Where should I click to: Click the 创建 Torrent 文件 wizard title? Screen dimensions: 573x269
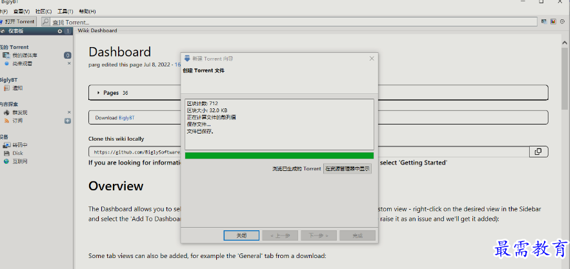click(x=203, y=70)
